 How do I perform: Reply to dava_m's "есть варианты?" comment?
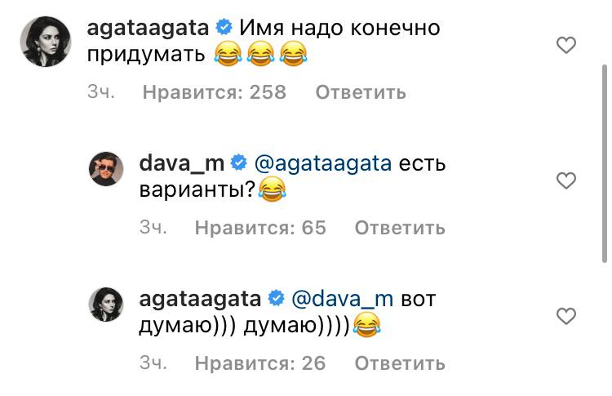click(x=400, y=228)
